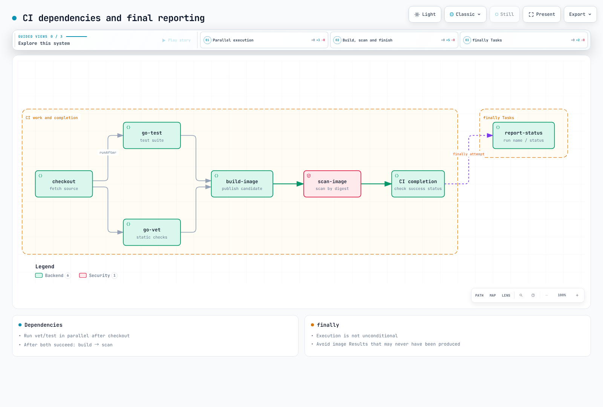Select the go-test node
Viewport: 603px width, 407px height.
tap(152, 135)
